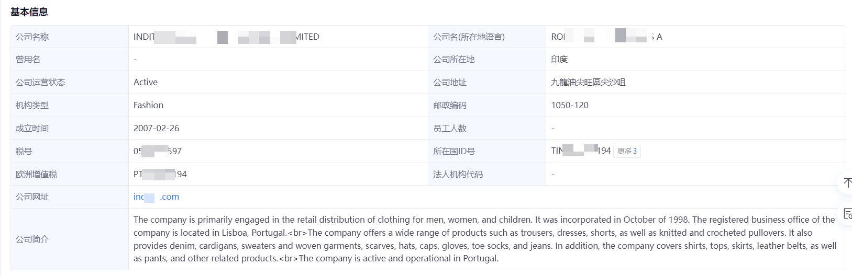Click the 基本信息 section heading
852x276 pixels.
29,11
